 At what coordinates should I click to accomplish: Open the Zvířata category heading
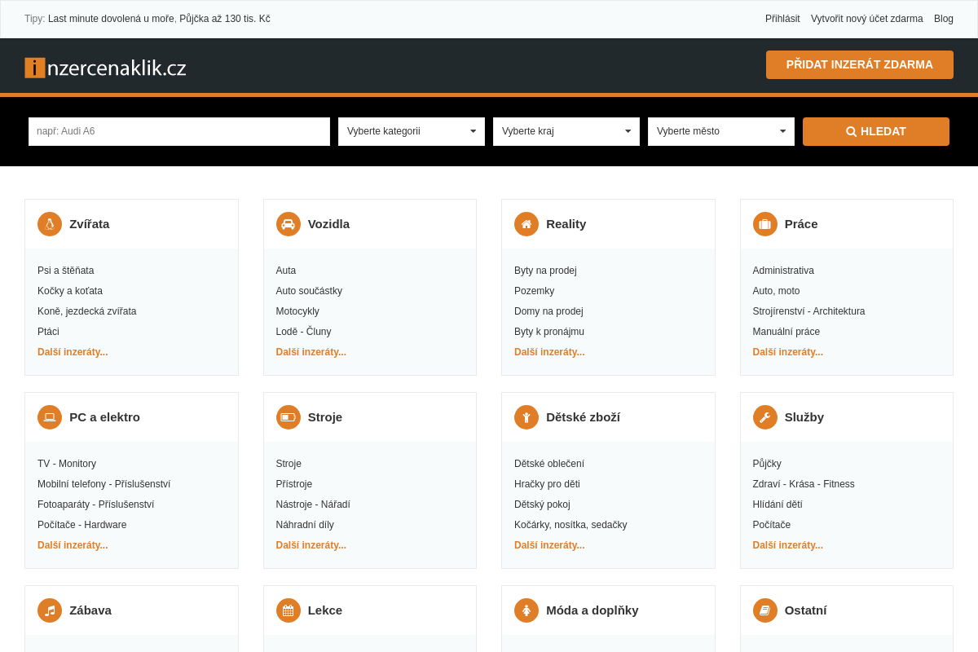pyautogui.click(x=90, y=224)
